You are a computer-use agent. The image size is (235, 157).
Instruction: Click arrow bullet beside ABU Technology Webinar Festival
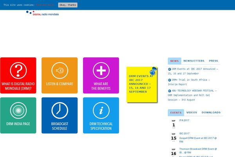pos(170,91)
